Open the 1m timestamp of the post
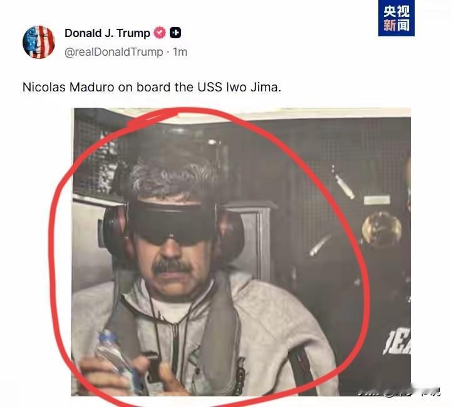451x407 pixels. pos(180,52)
